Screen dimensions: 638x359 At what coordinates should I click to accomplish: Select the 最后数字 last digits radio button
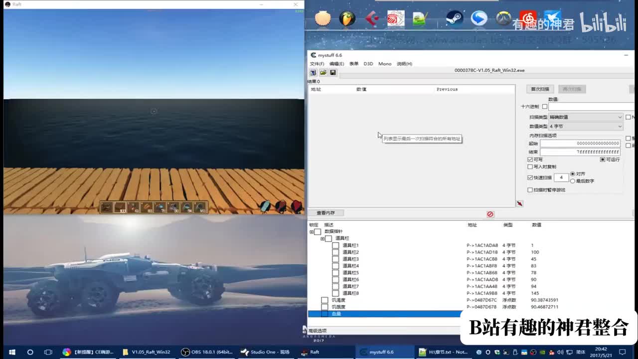pos(572,181)
